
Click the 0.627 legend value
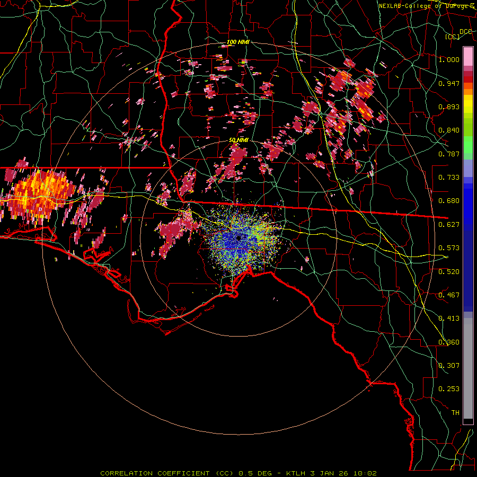click(449, 225)
